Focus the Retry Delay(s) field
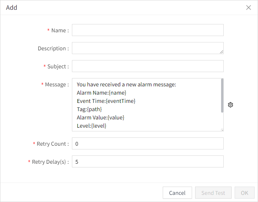This screenshot has height=202, width=258. [148, 161]
